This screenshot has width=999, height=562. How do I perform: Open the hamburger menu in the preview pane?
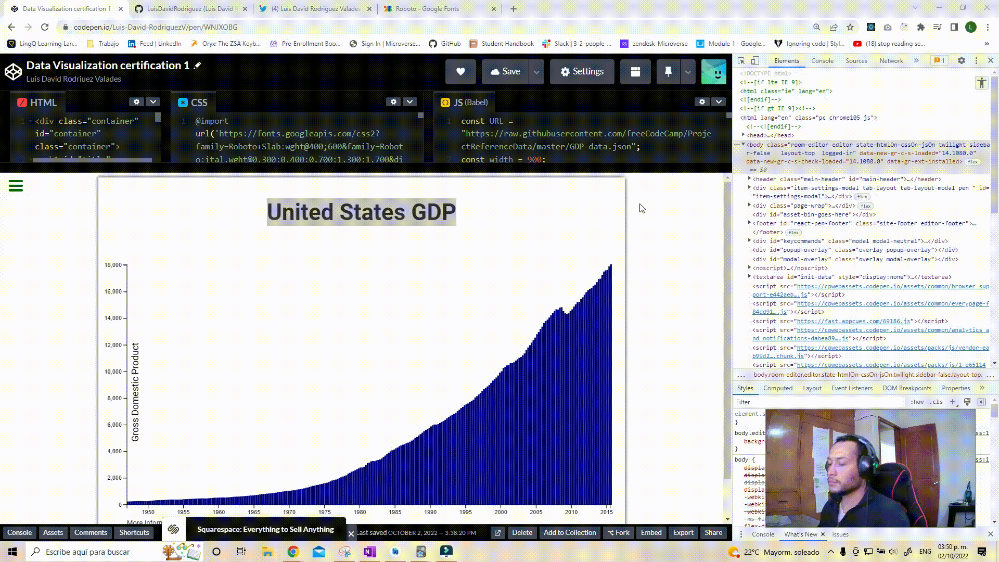pyautogui.click(x=16, y=186)
